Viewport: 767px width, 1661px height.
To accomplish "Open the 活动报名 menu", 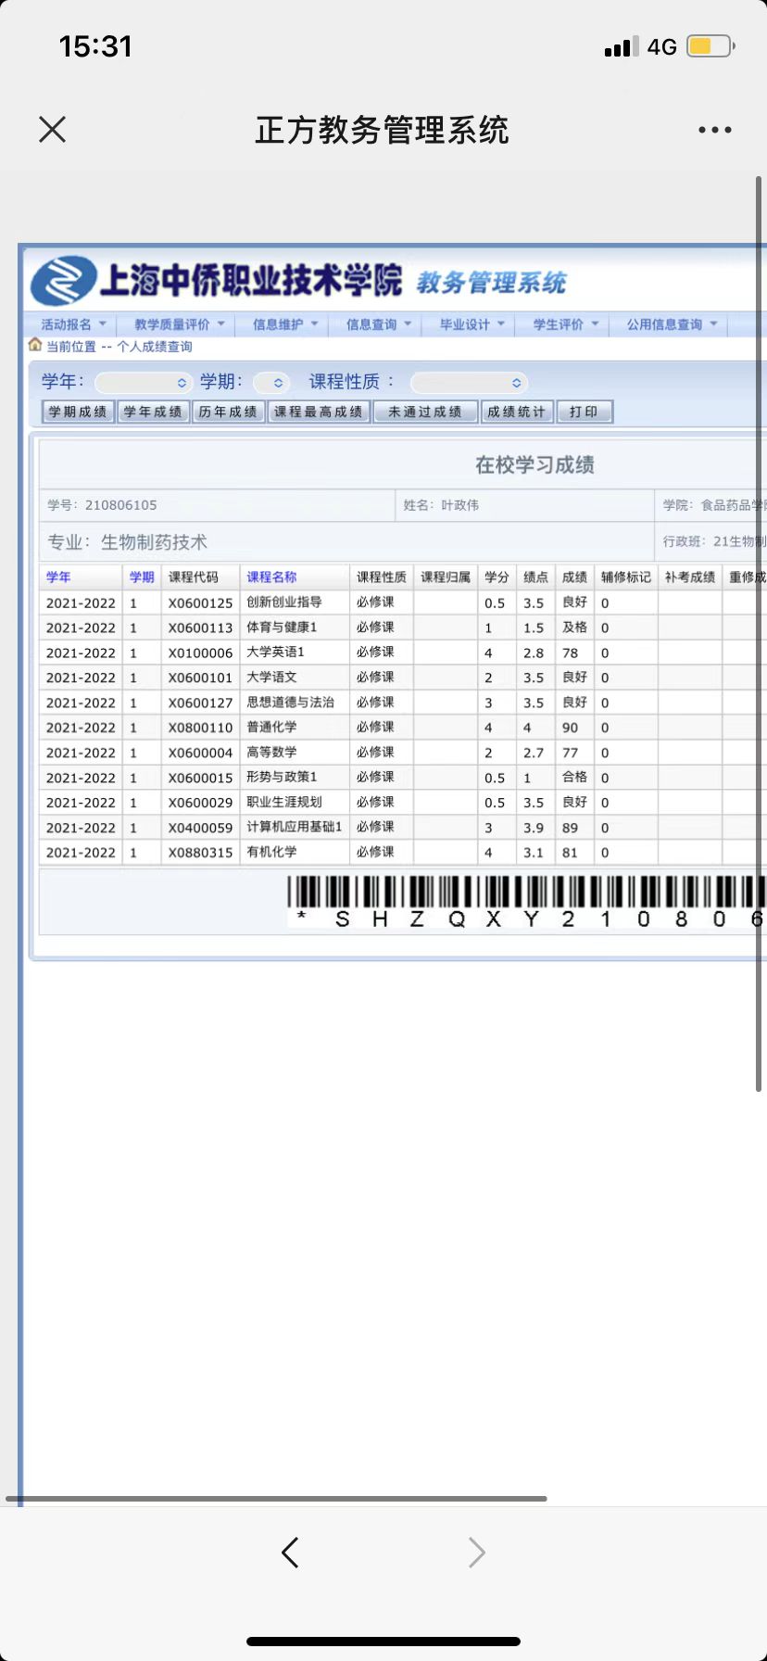I will [73, 324].
